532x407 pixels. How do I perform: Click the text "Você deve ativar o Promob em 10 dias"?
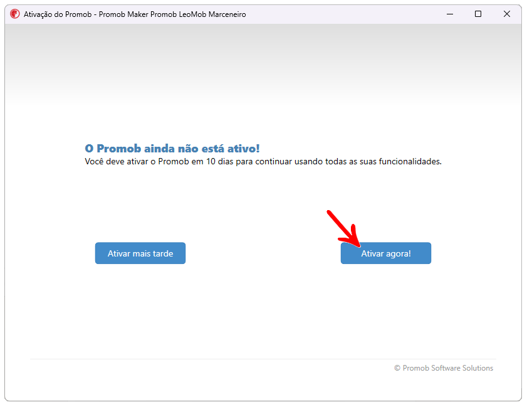(x=159, y=162)
